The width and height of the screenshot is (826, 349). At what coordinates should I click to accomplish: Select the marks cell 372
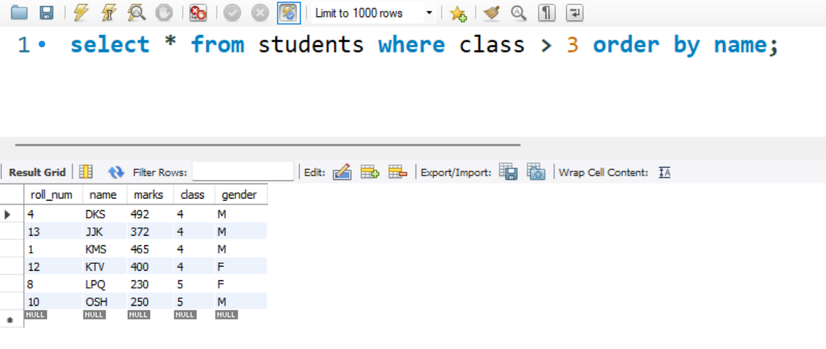(x=150, y=232)
